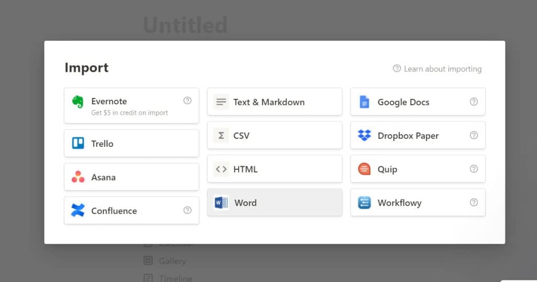Click the Import dialog heading
The image size is (537, 282).
[x=87, y=68]
